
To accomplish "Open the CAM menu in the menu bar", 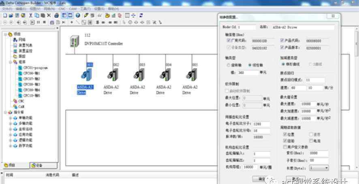I will (x=73, y=8).
